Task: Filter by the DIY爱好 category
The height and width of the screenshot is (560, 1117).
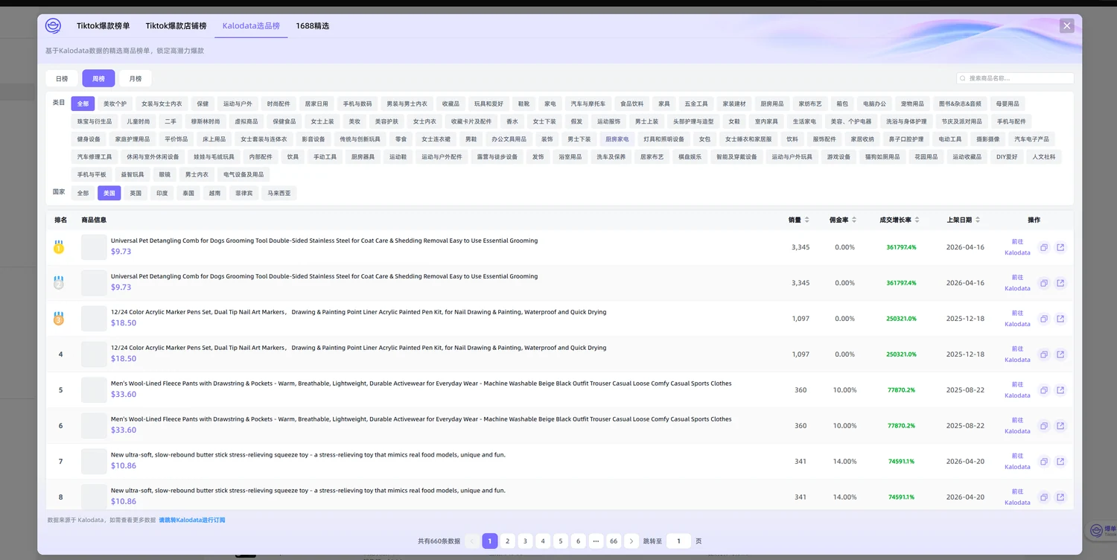Action: 1007,157
